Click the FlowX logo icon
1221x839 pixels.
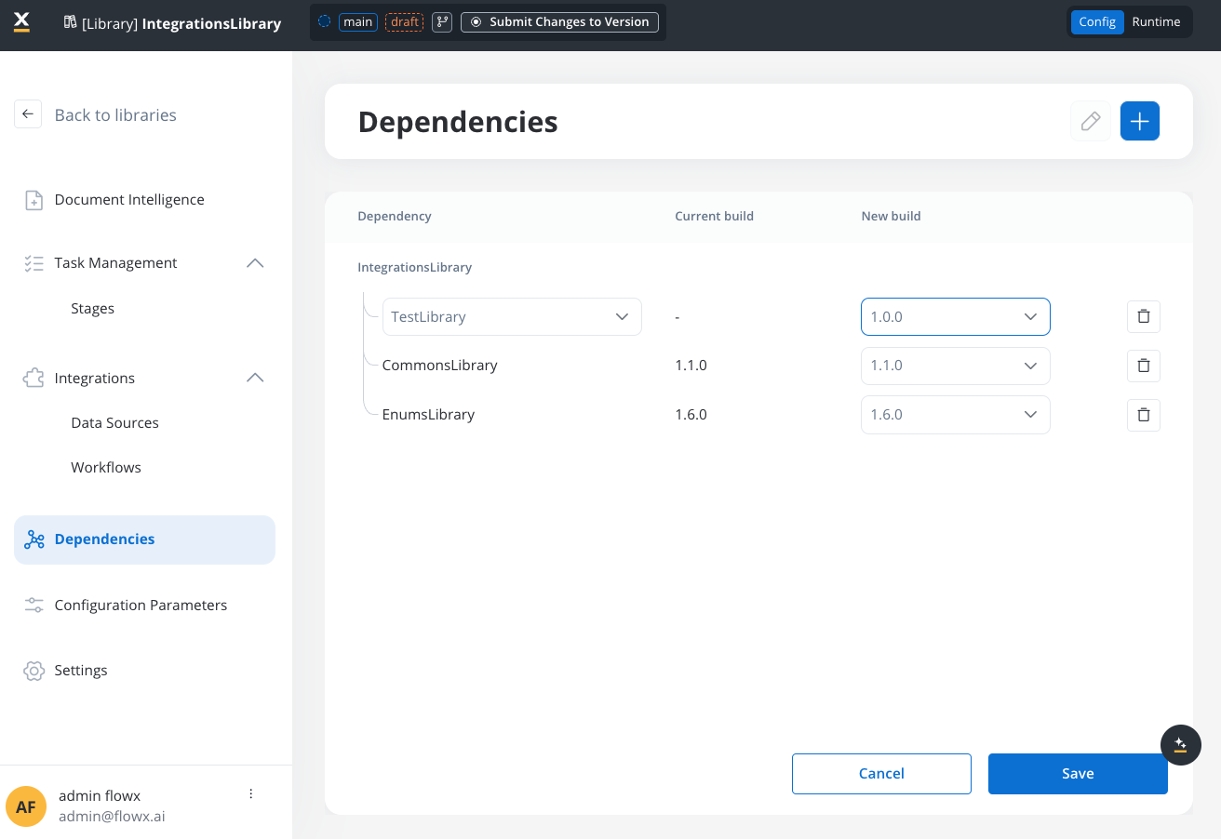22,21
